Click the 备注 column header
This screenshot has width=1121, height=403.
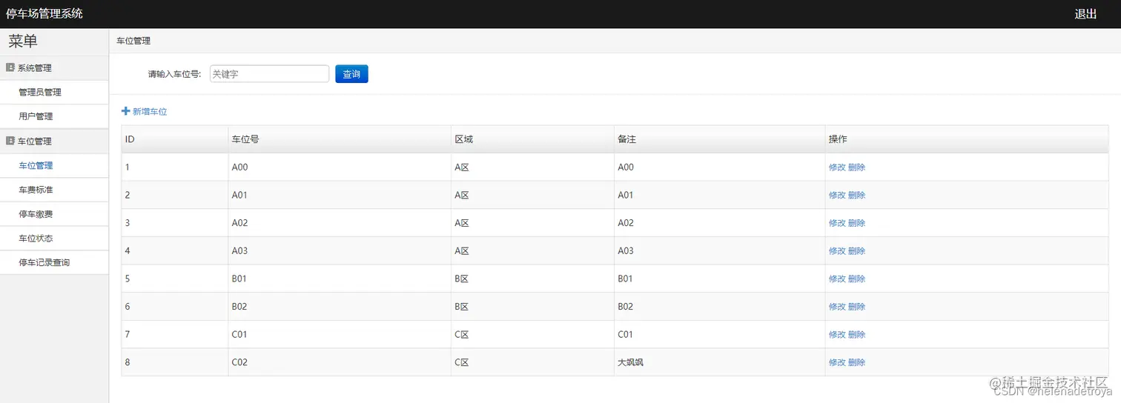(719, 139)
